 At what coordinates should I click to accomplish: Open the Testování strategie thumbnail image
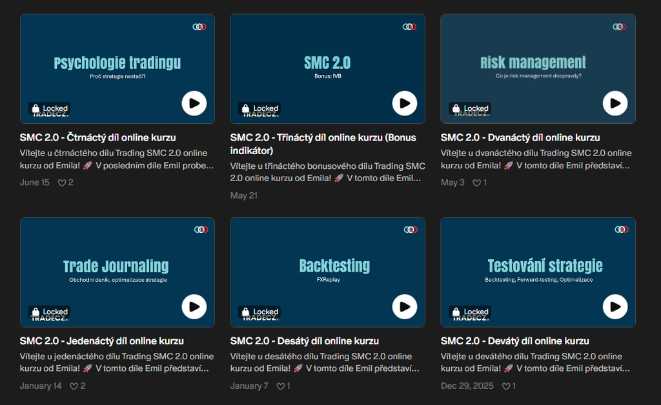[538, 272]
